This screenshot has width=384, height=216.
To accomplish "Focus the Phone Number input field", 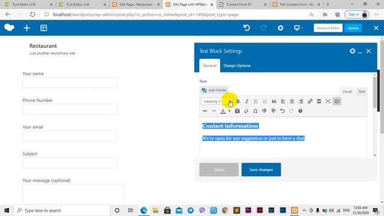I will tap(70, 109).
